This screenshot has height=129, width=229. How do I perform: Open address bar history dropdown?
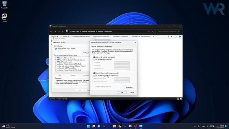pyautogui.click(x=149, y=32)
